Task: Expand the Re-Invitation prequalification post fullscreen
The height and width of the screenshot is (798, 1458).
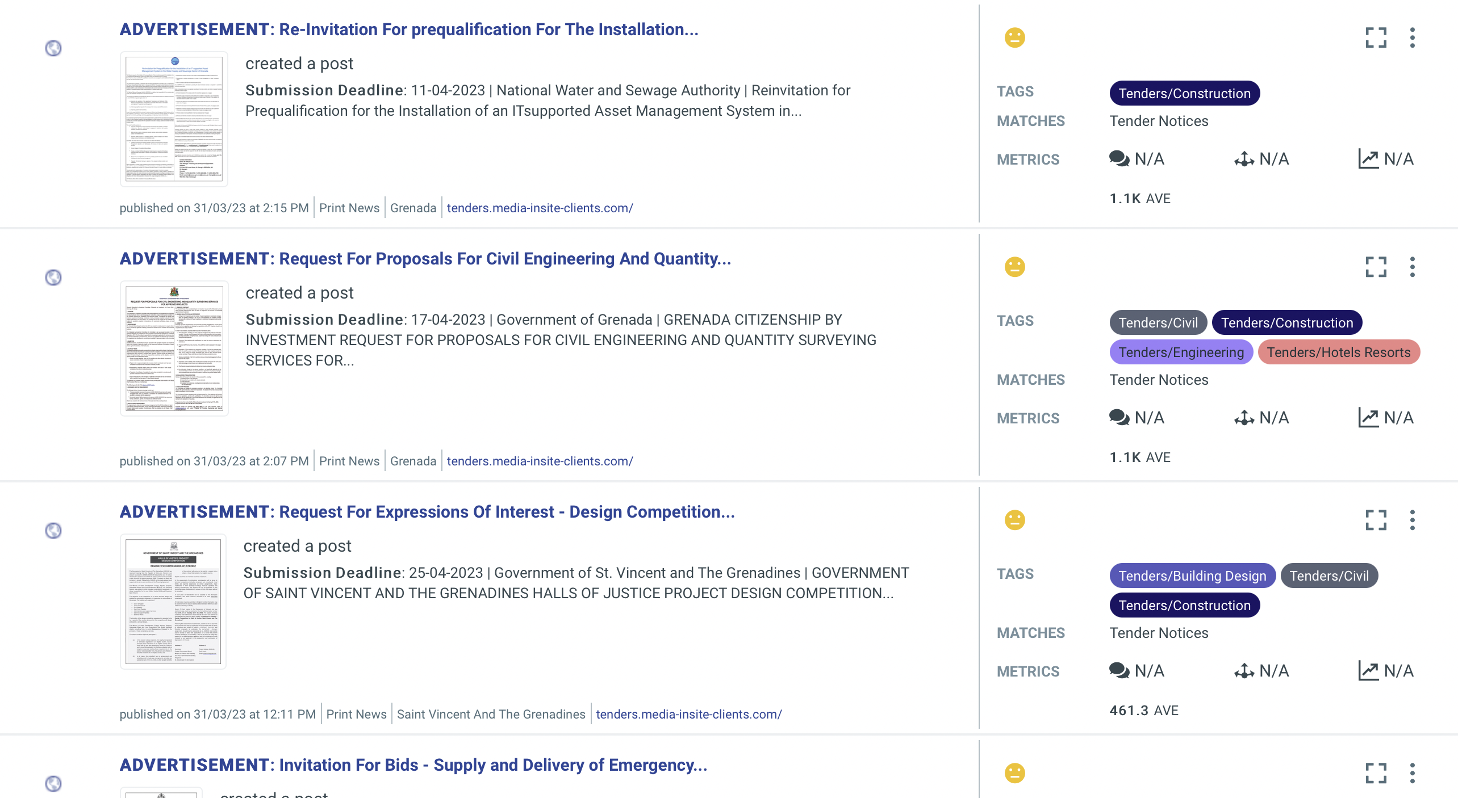Action: [x=1376, y=38]
